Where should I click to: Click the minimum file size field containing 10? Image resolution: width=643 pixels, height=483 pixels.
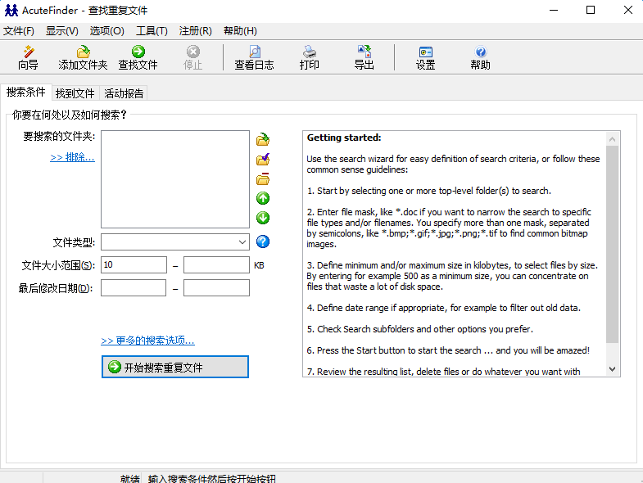click(x=134, y=265)
